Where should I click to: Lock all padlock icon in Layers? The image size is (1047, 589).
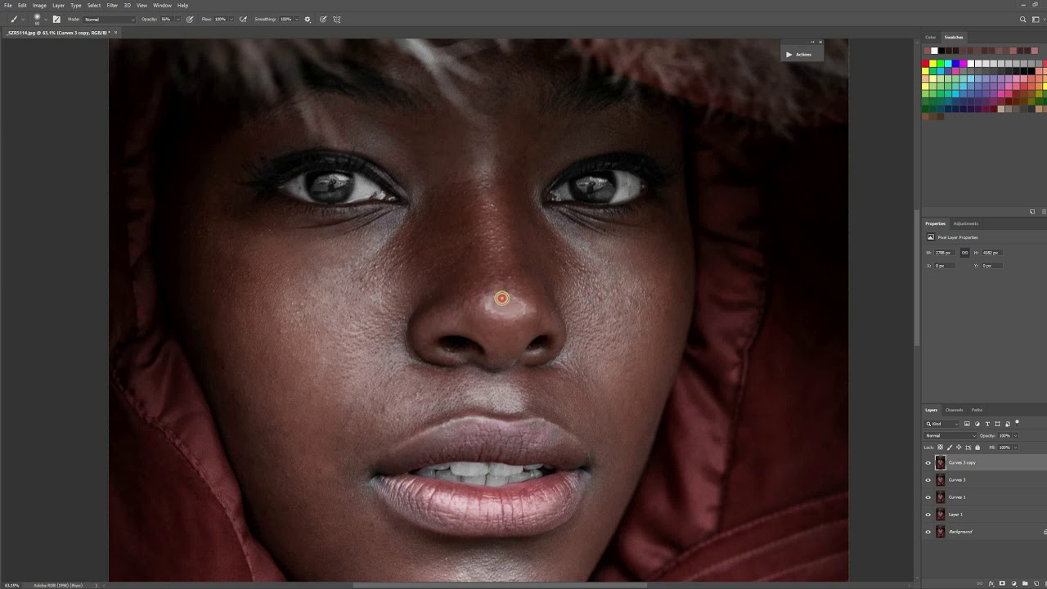[x=977, y=447]
